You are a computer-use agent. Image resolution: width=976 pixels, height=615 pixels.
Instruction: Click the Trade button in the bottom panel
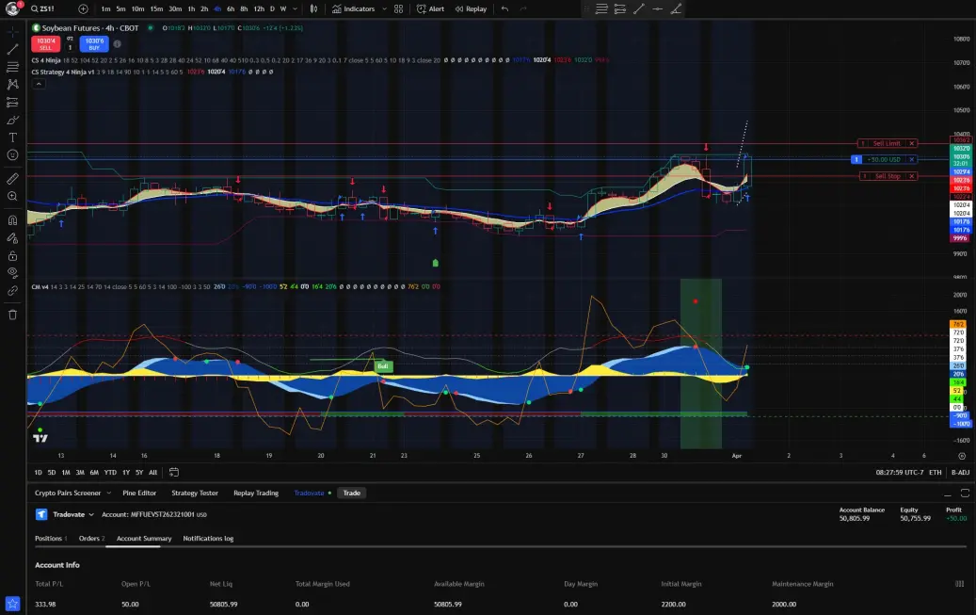pos(352,493)
